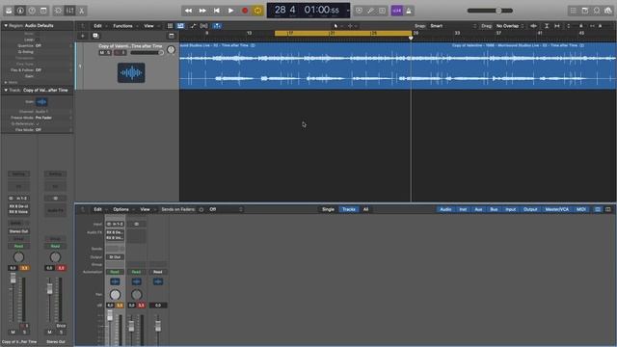Open the tracks area Functions menu
Screen dimensions: 617x347
pyautogui.click(x=122, y=26)
